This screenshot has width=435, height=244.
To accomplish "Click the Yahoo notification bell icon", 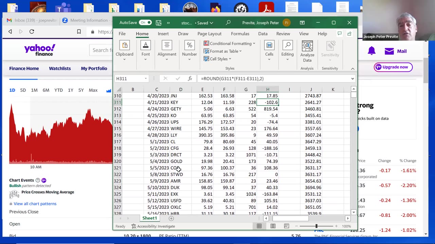I will tap(371, 51).
